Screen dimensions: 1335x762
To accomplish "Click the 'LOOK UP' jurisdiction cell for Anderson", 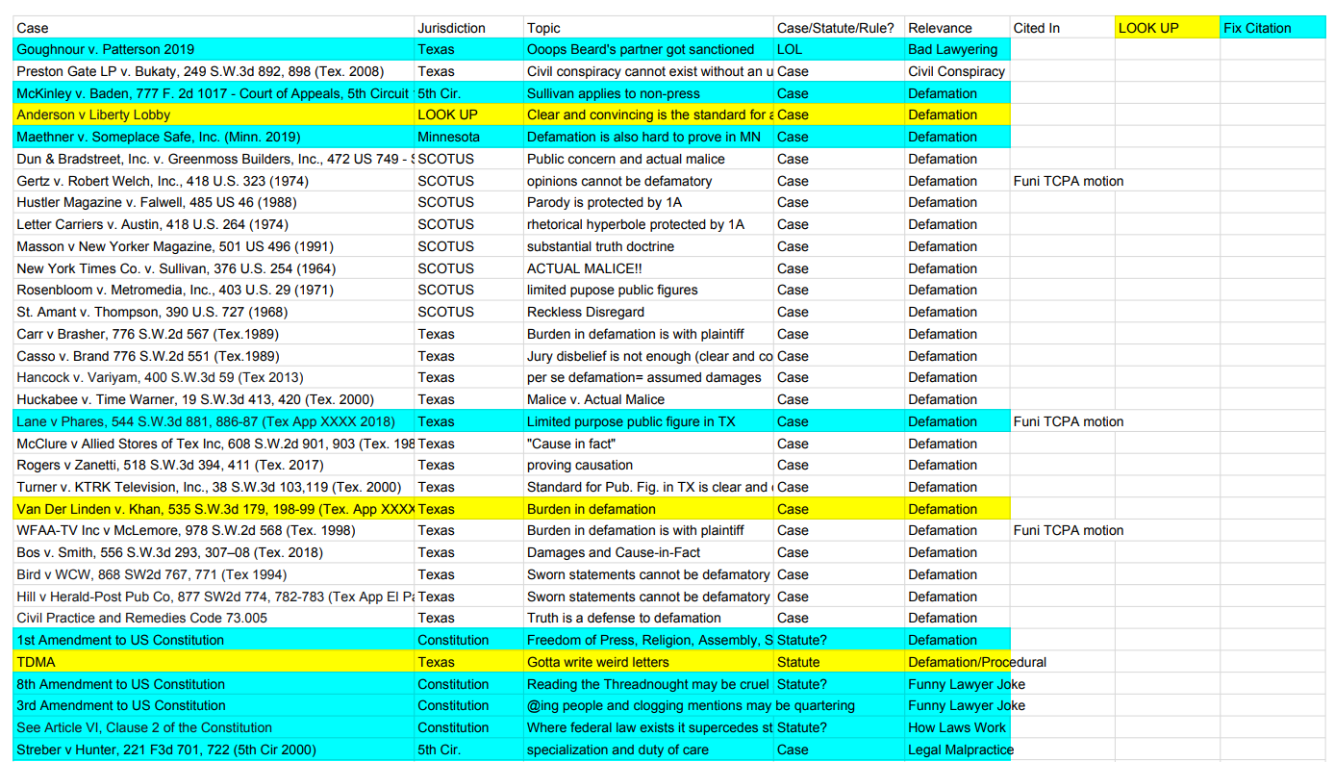I will [x=468, y=114].
